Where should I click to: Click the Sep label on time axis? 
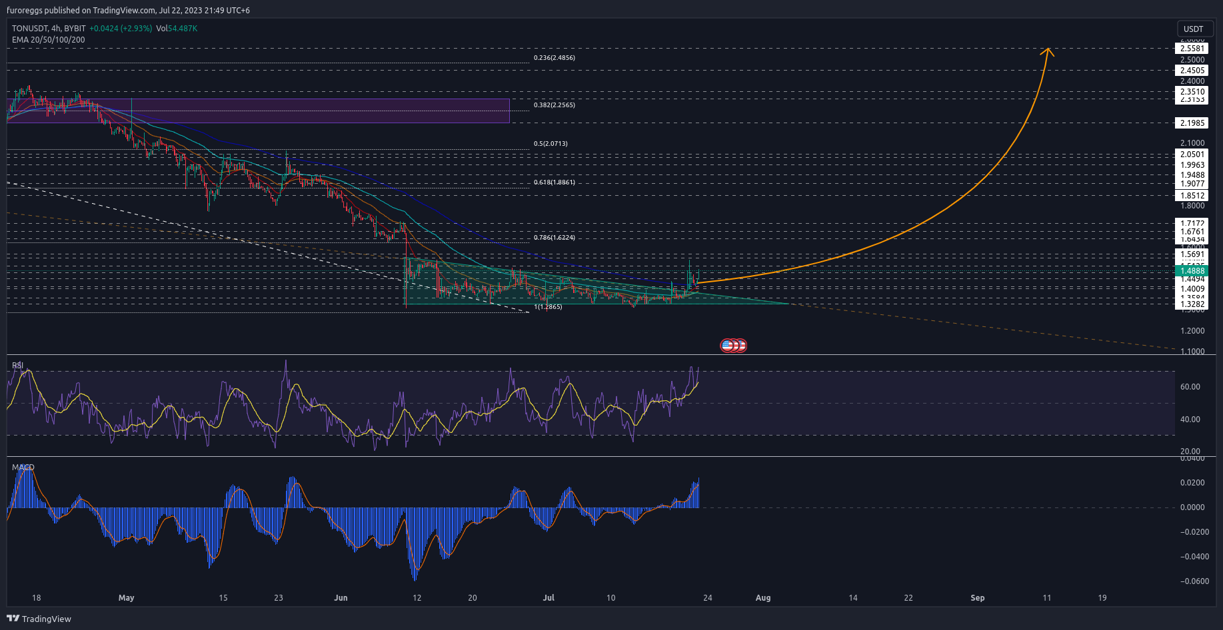tap(978, 598)
